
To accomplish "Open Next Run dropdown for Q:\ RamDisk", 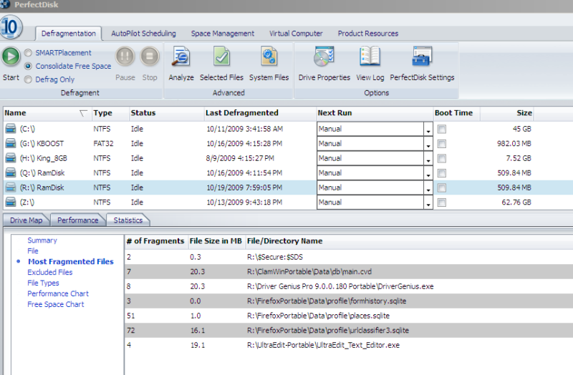I will tap(428, 172).
